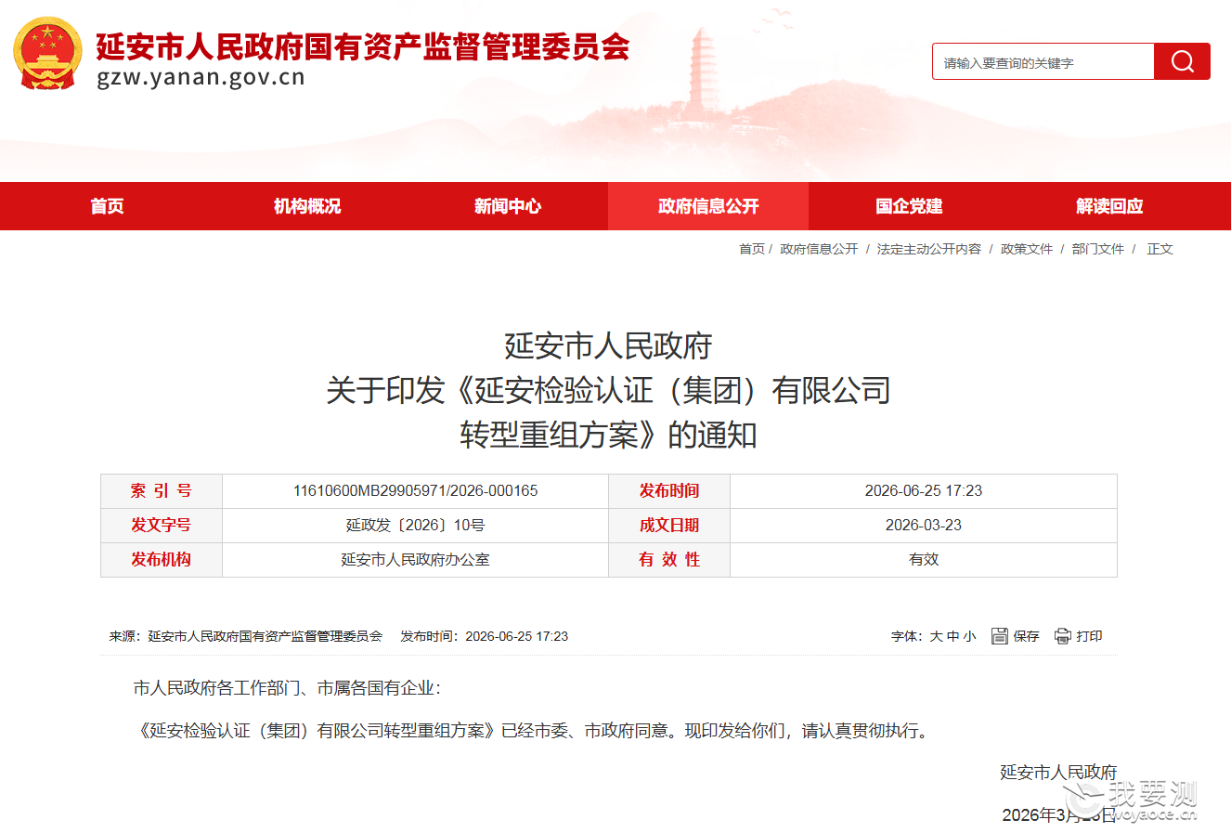Image resolution: width=1231 pixels, height=833 pixels.
Task: Go to 政府信息公开 in the breadcrumb
Action: 819,249
